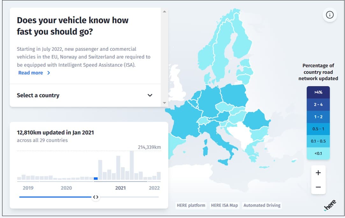Select the 1 - 2 legend swatch

click(x=318, y=117)
